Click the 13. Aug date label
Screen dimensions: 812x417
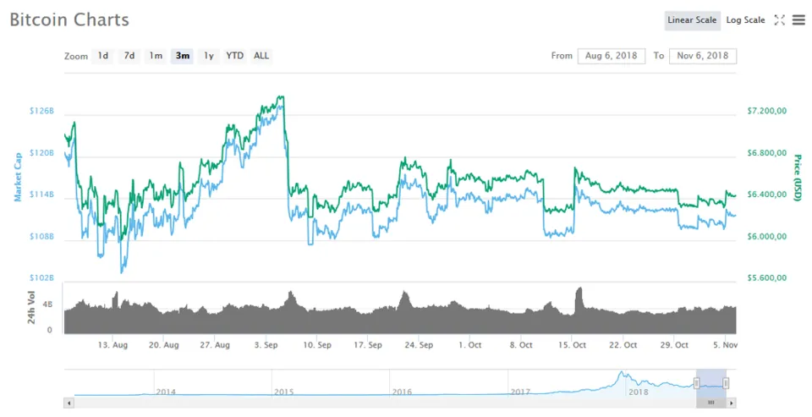[112, 345]
